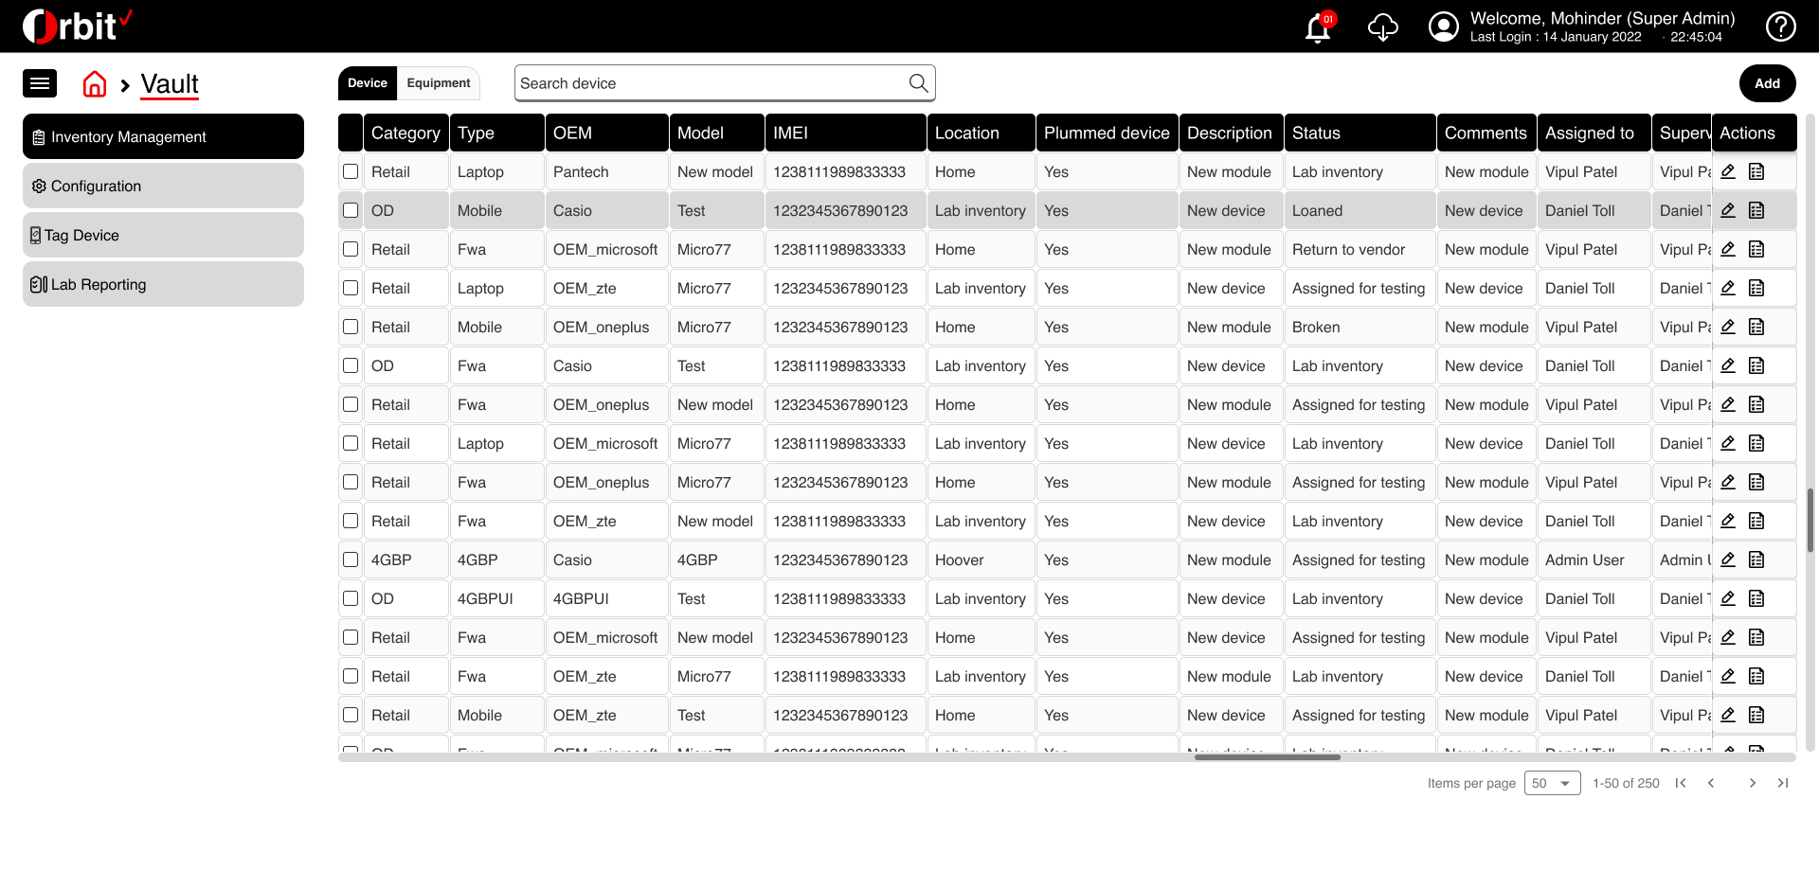Open Configuration in sidebar
This screenshot has width=1819, height=870.
click(163, 186)
